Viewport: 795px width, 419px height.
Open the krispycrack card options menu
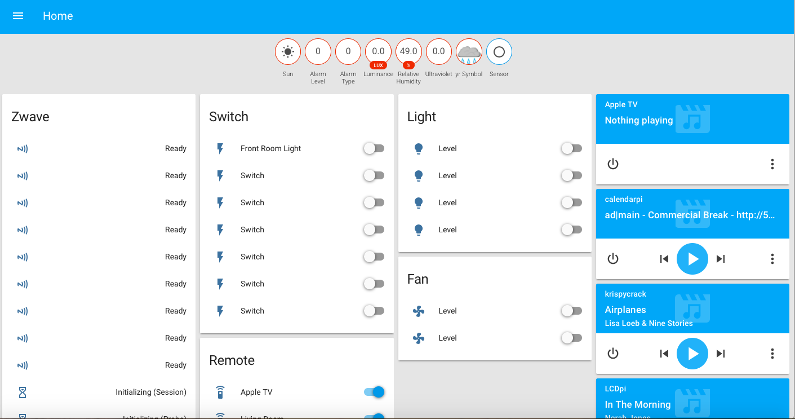click(x=772, y=354)
